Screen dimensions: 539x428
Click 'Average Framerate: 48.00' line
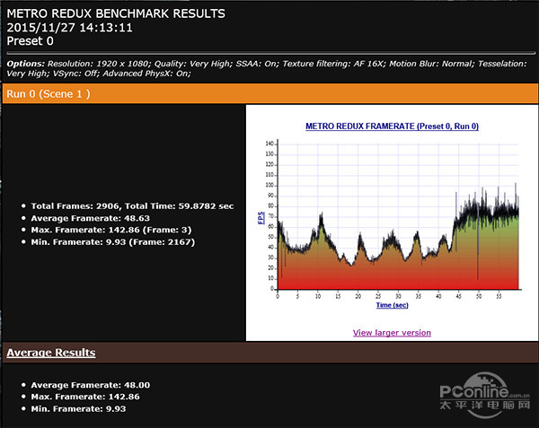91,385
